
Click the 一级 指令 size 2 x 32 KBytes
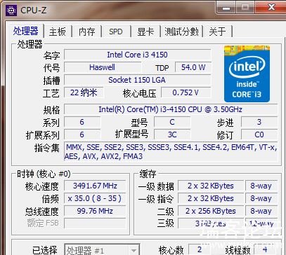[x=211, y=198]
